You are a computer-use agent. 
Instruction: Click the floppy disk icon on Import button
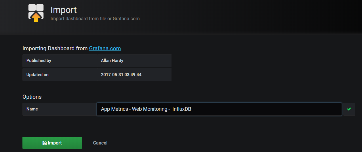(x=44, y=143)
